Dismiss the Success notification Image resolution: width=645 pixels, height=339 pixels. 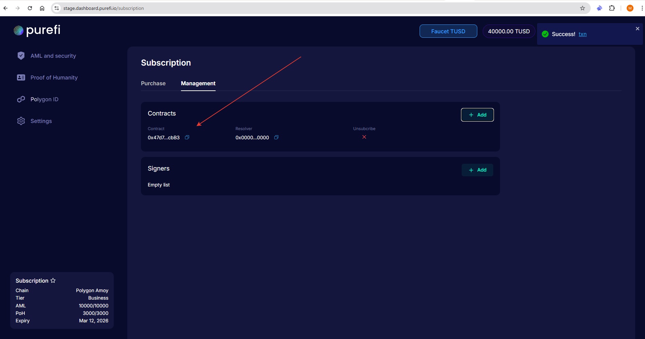click(x=637, y=29)
